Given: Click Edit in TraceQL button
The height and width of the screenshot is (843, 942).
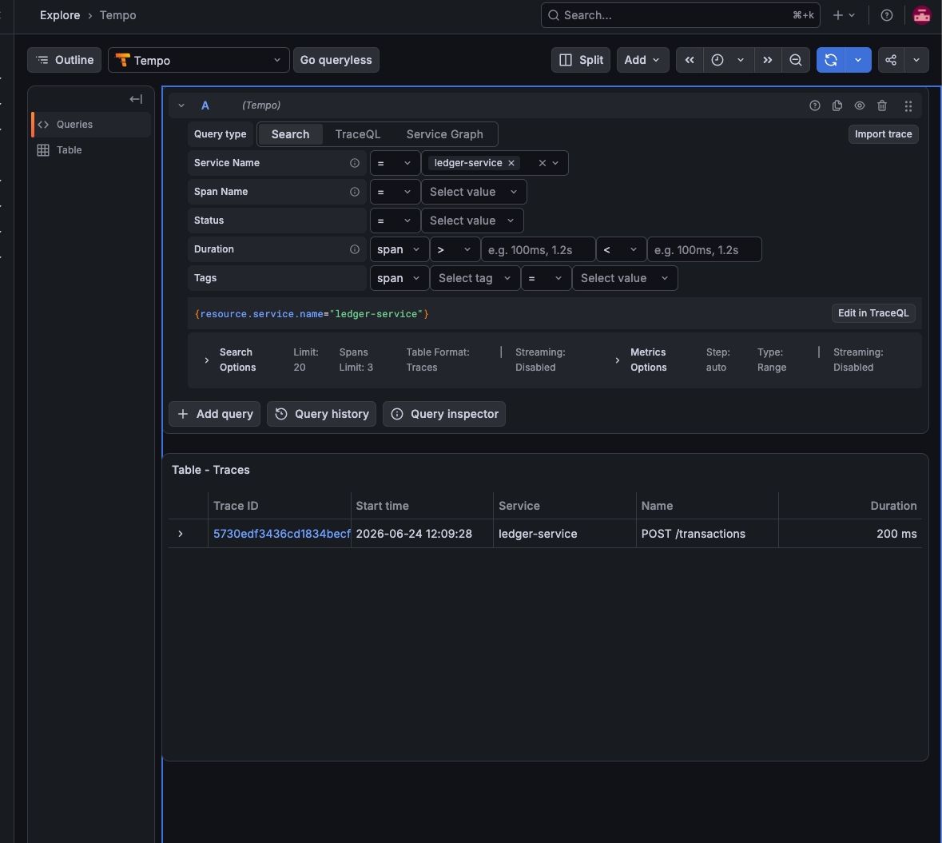Looking at the screenshot, I should click(x=873, y=313).
